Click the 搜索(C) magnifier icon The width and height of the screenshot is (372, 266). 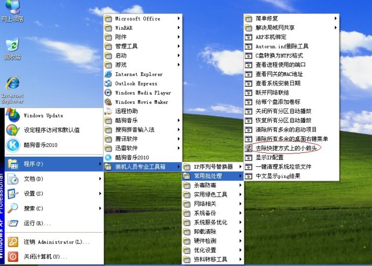click(13, 208)
